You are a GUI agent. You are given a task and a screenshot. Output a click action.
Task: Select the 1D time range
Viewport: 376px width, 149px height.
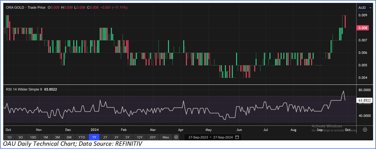[x=9, y=137]
